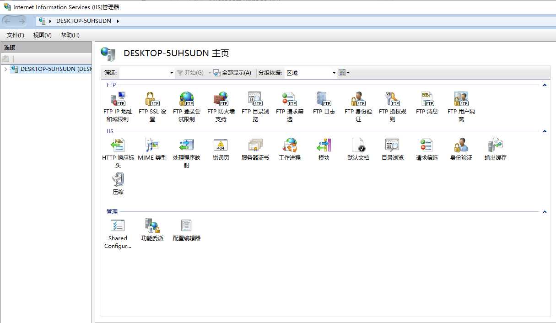Viewport: 556px width, 323px height.
Task: Open FTP 目录浏览 feature
Action: (255, 107)
